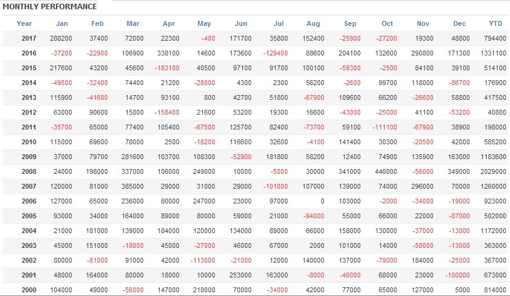Select the May column header
This screenshot has width=510, height=296.
coord(204,24)
